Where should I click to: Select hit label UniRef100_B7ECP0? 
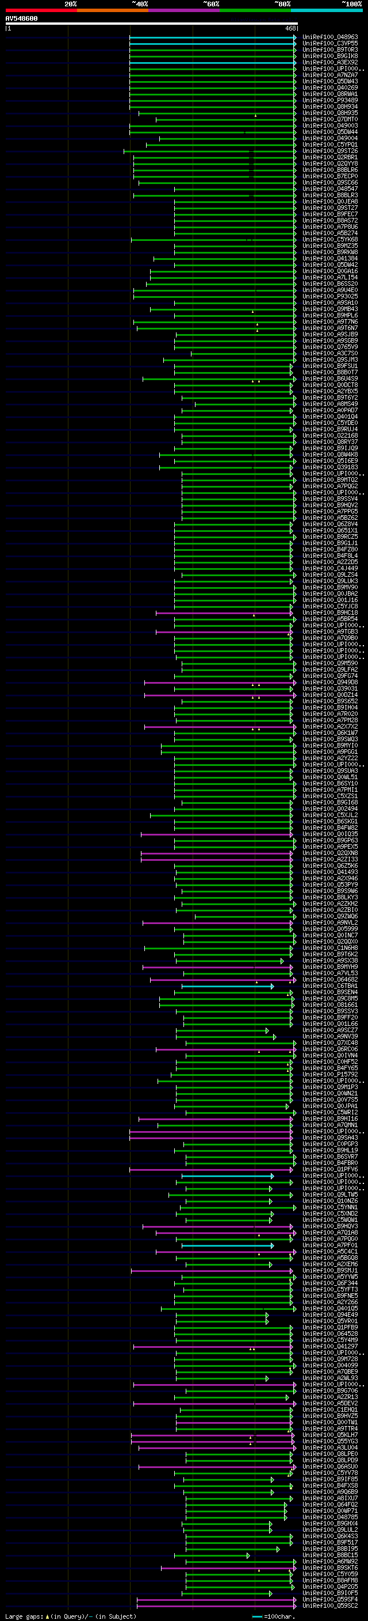[x=329, y=176]
